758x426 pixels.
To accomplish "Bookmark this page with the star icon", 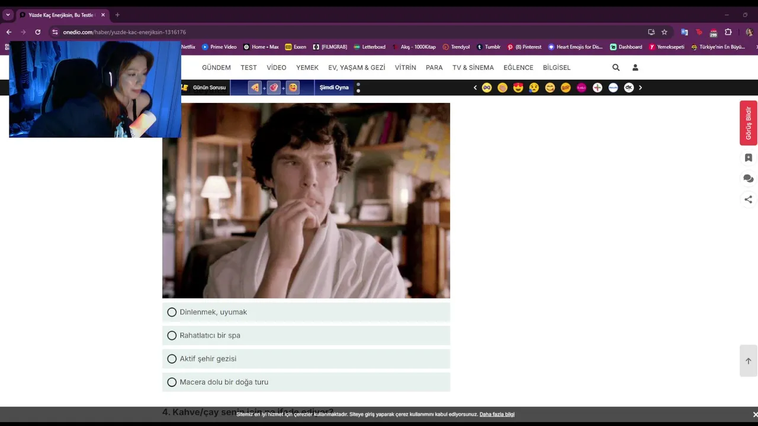I will [664, 32].
